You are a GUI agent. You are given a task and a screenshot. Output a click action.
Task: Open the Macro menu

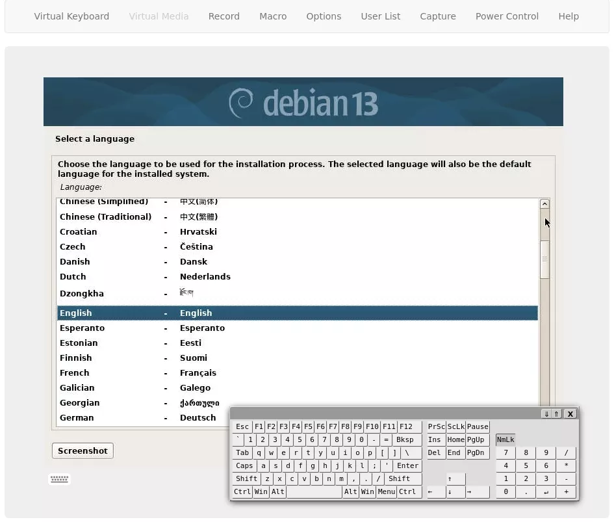(x=273, y=16)
